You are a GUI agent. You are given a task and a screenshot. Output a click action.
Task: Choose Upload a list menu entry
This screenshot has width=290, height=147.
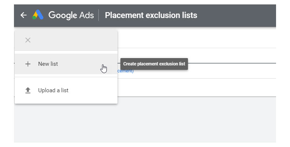pyautogui.click(x=66, y=90)
